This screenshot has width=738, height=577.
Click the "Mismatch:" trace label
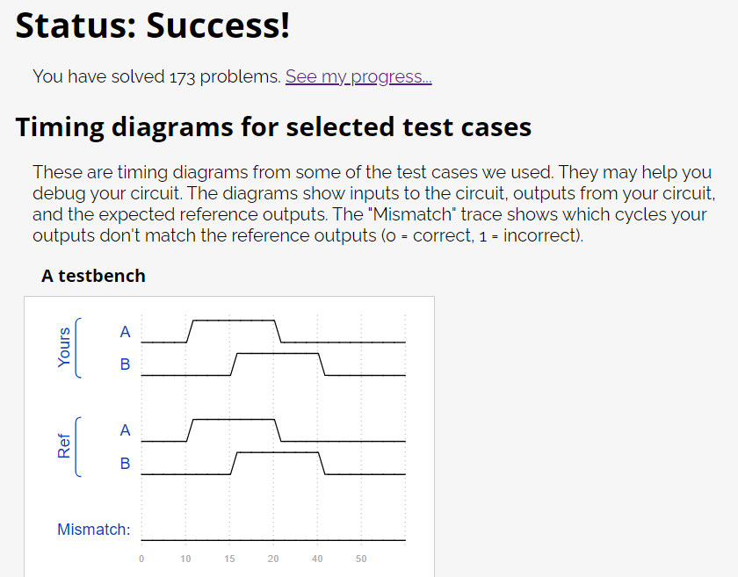[x=94, y=529]
